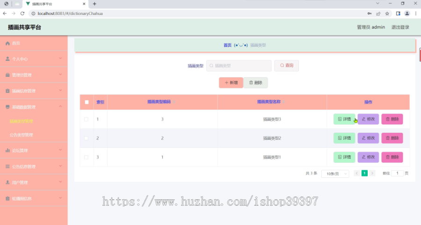Expand the 插画信息管理 chevron

coord(60,90)
